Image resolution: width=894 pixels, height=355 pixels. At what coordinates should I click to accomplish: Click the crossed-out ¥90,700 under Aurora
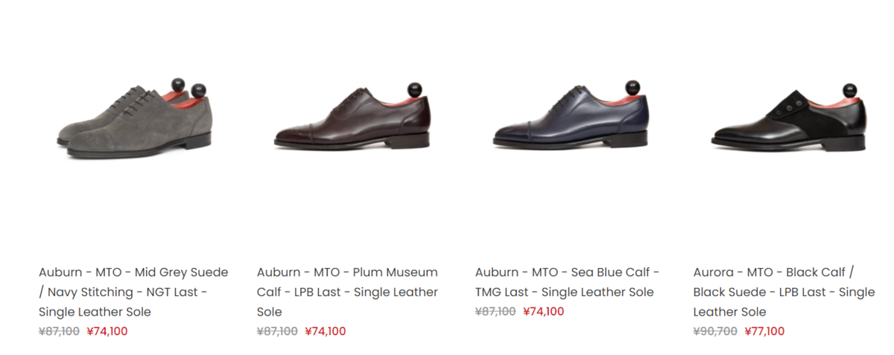(x=714, y=331)
